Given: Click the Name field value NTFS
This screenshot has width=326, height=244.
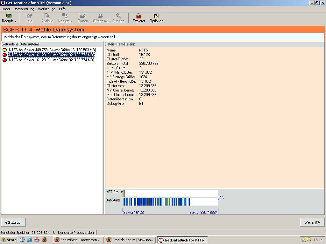Looking at the screenshot, I should click(144, 50).
